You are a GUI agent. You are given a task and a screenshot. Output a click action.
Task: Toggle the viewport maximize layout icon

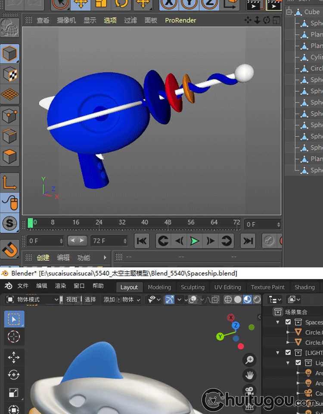point(276,20)
